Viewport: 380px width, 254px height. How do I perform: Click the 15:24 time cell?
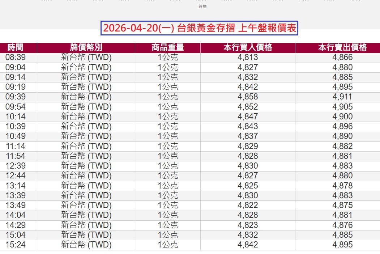(x=16, y=245)
